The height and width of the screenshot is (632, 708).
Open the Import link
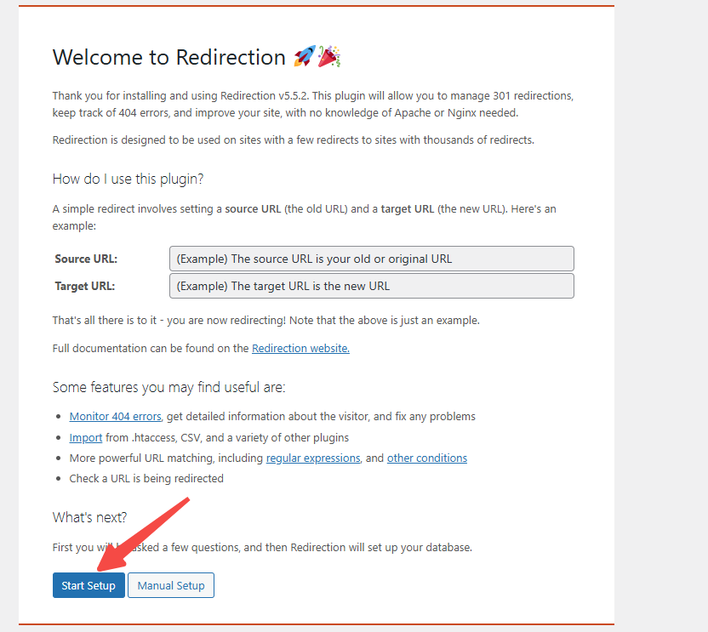(x=85, y=437)
